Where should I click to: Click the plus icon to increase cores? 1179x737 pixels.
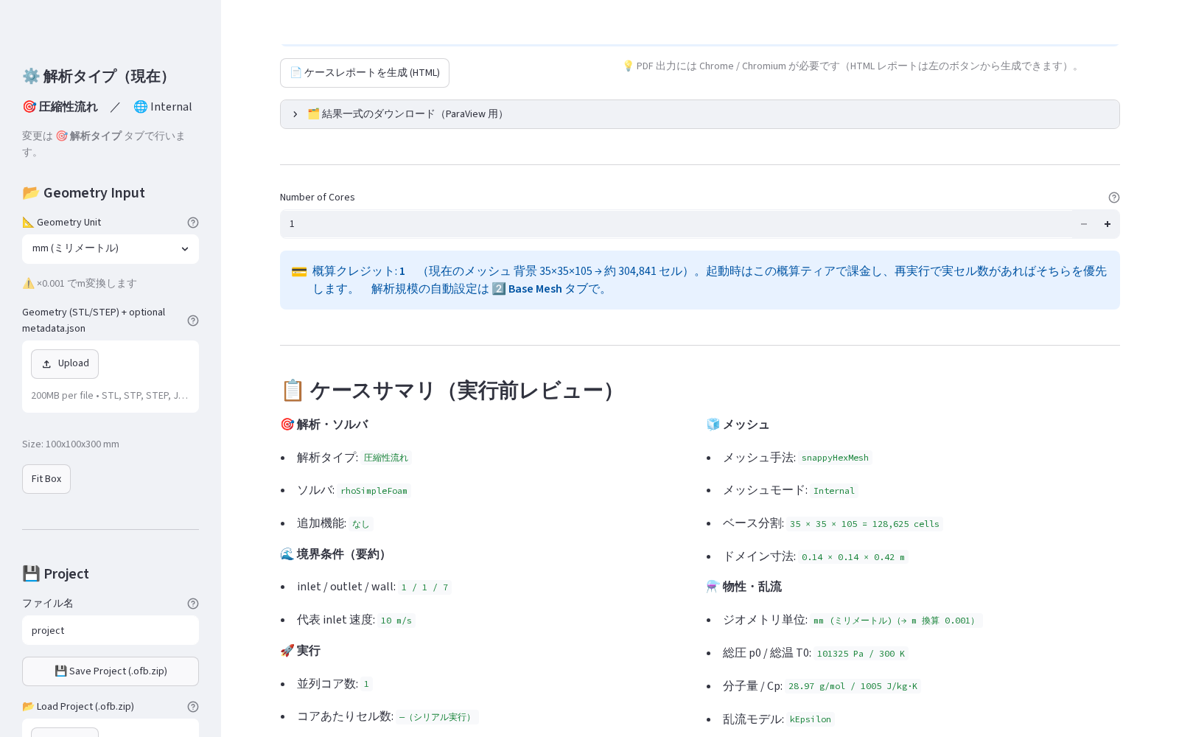1108,224
